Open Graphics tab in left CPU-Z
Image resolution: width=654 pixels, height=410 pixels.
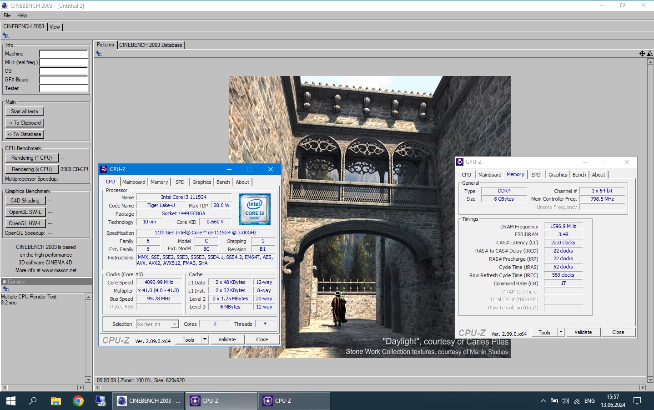click(x=202, y=182)
